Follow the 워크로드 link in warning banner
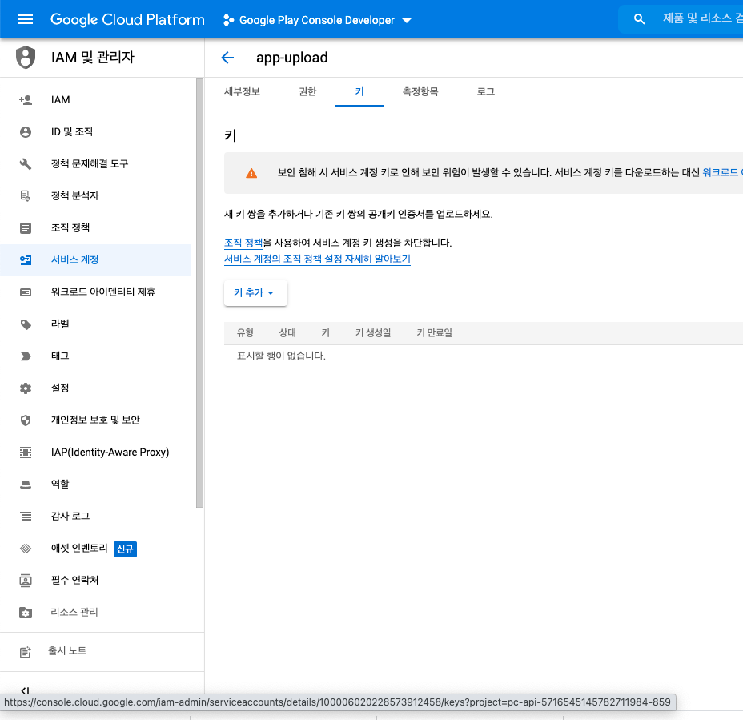 click(722, 172)
